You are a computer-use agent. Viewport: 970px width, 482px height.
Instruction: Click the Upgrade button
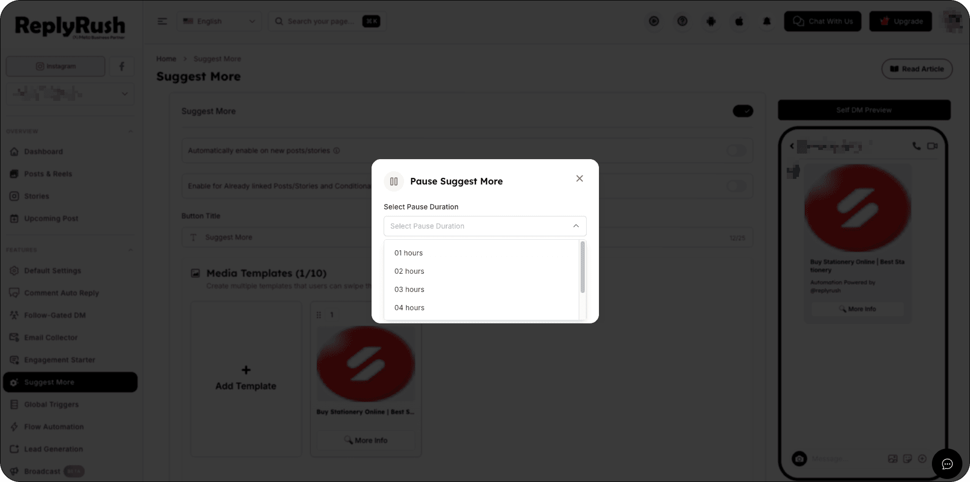900,21
